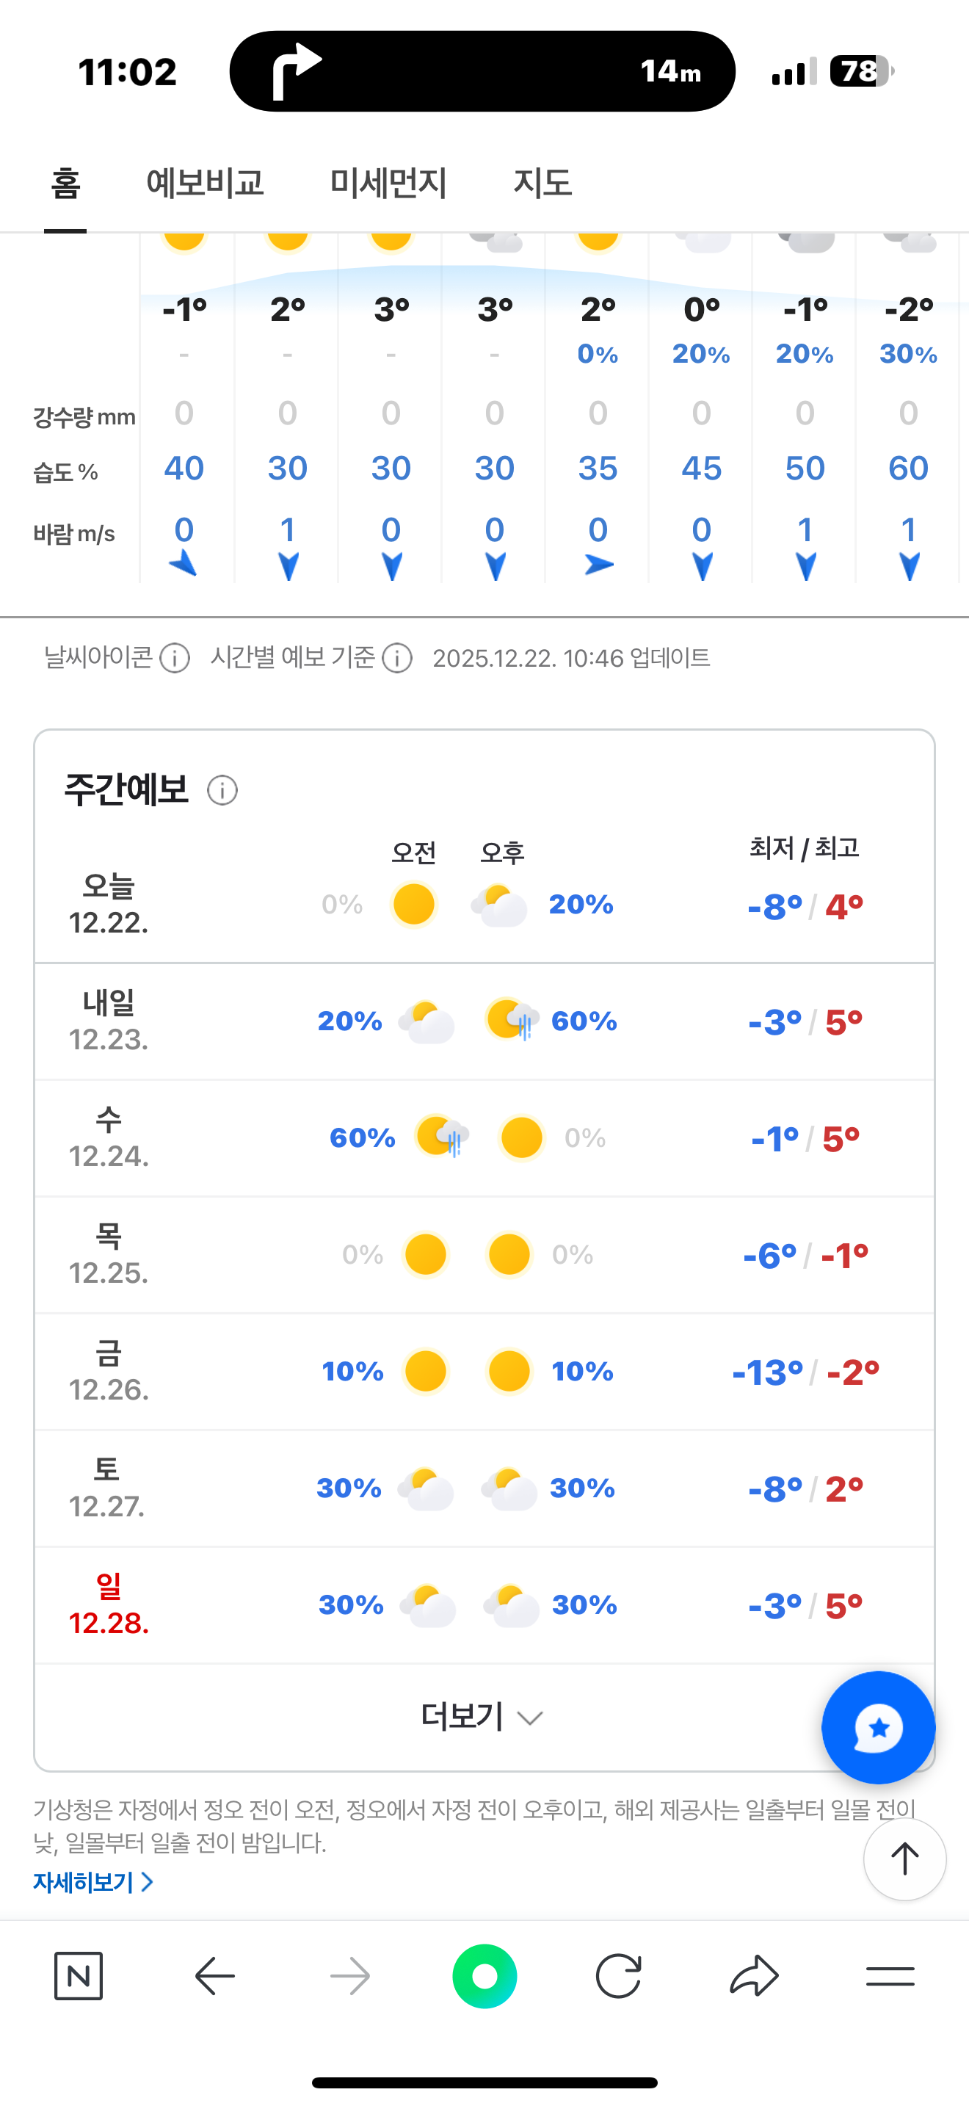
Task: Tap the navigation pill in status bar
Action: click(x=482, y=72)
